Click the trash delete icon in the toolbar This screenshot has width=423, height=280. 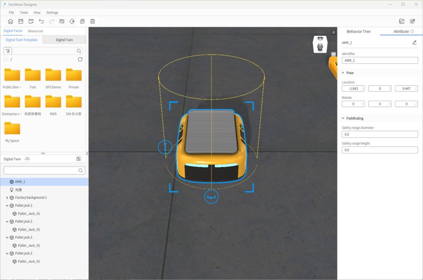pyautogui.click(x=93, y=21)
